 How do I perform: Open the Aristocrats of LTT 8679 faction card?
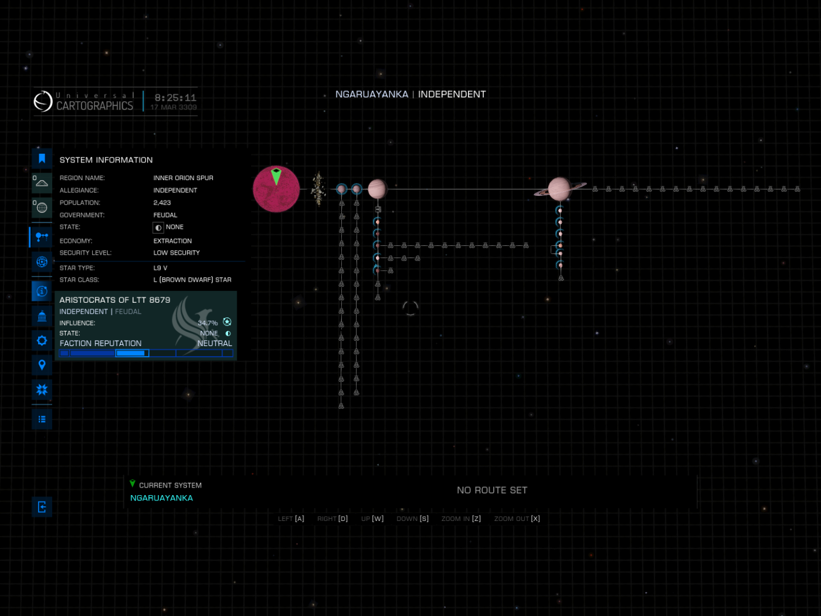pyautogui.click(x=146, y=326)
